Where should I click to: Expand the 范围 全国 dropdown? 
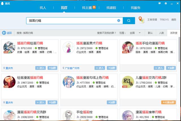[x=135, y=33]
